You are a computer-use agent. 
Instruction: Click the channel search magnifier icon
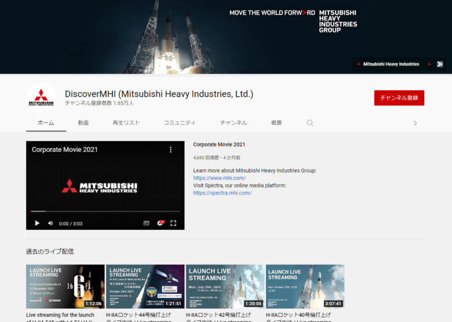(x=310, y=123)
